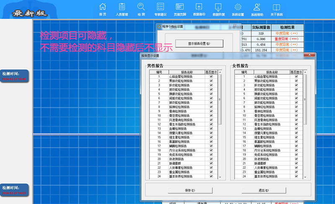The image size is (335, 204).
Task: Click background cell value 0.996
Action: [x=261, y=39]
